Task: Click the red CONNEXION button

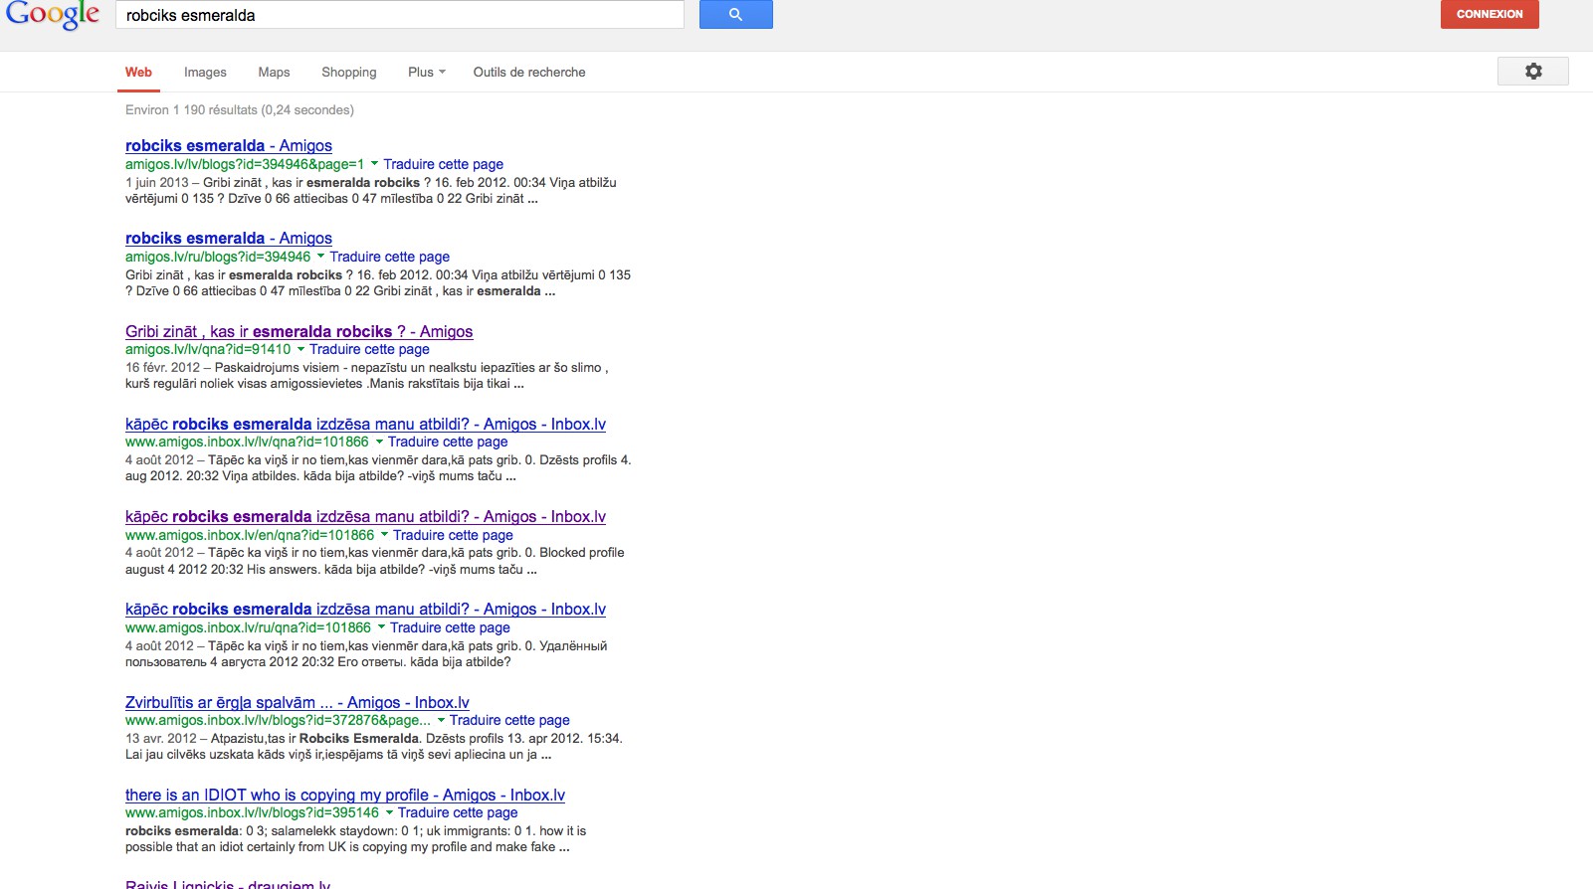Action: (1490, 14)
